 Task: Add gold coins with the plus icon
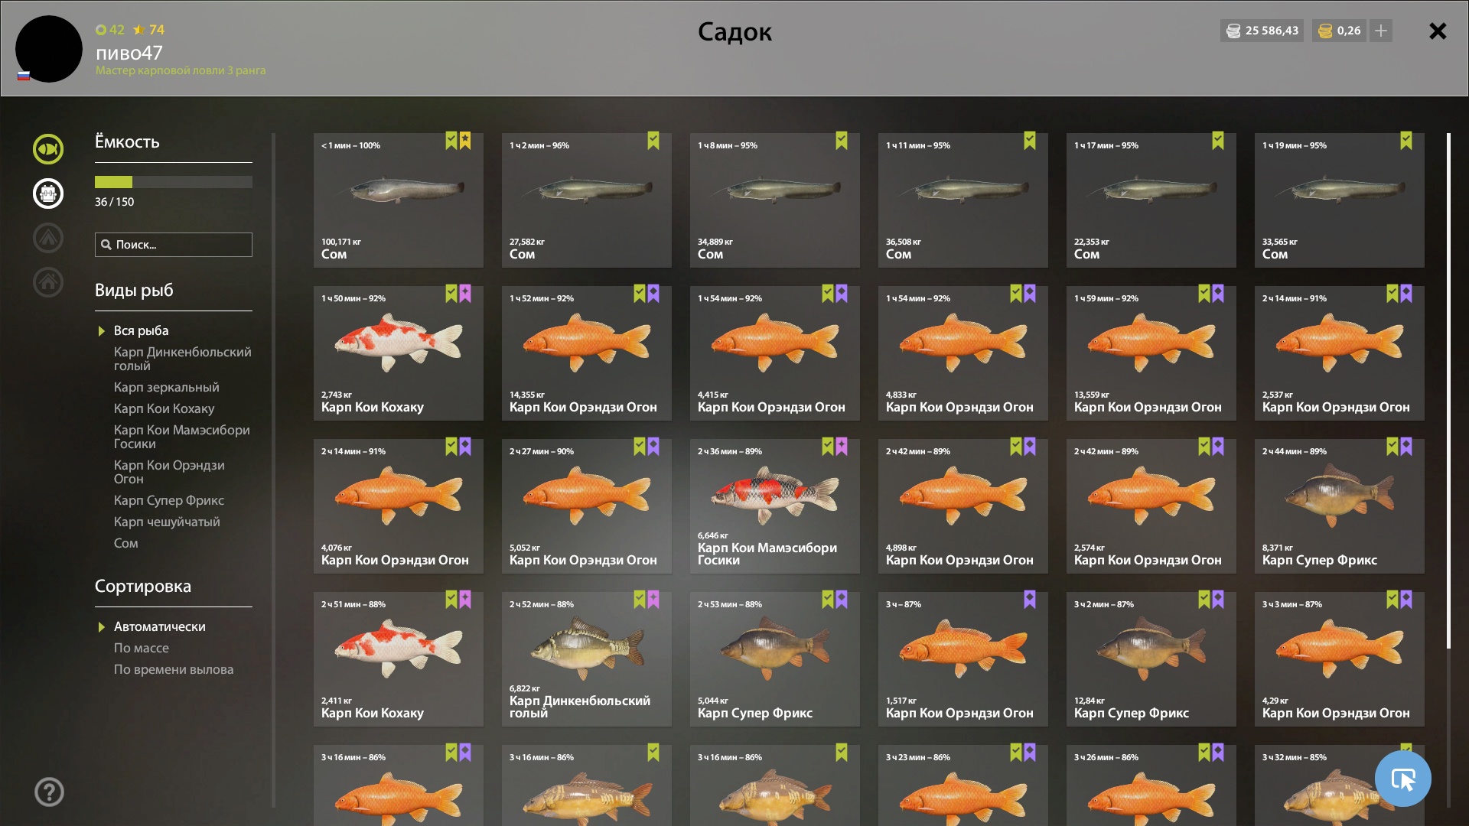click(1381, 31)
